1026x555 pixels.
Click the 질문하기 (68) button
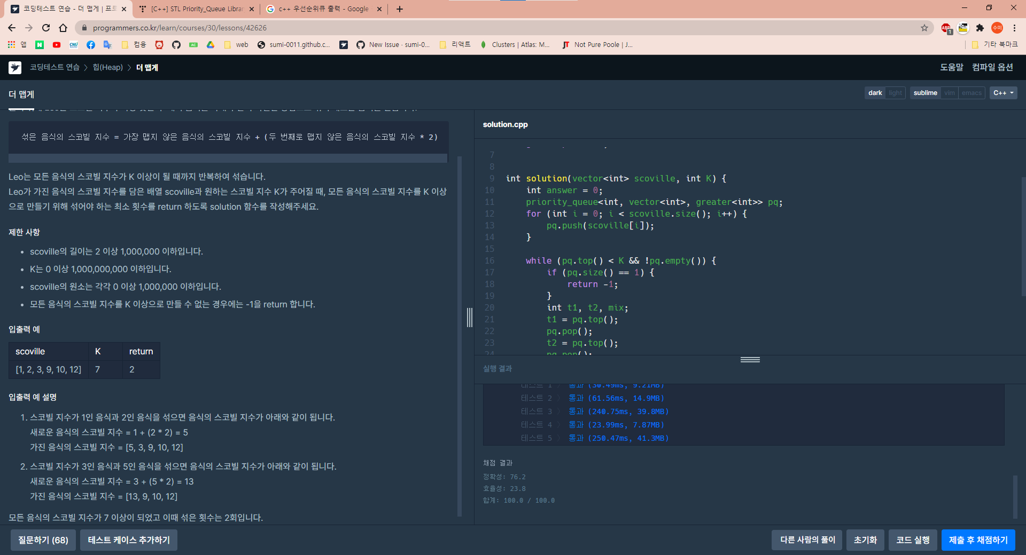(43, 540)
